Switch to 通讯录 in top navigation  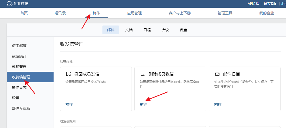point(60,13)
